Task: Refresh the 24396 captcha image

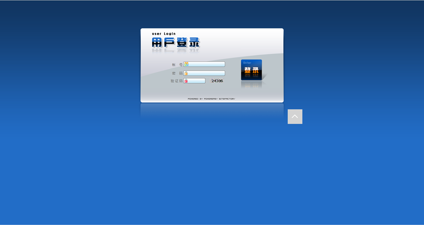Action: [217, 81]
